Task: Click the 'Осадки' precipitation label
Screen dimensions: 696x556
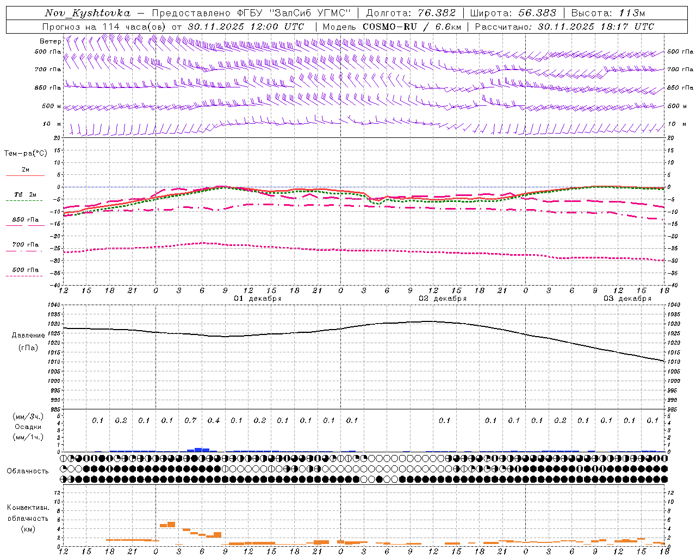Action: click(28, 427)
